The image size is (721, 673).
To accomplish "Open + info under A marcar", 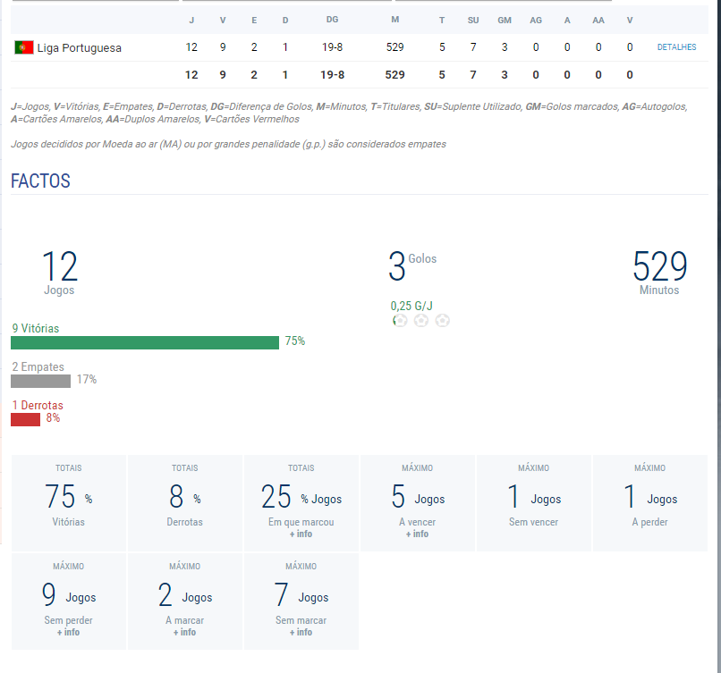I will pos(184,632).
